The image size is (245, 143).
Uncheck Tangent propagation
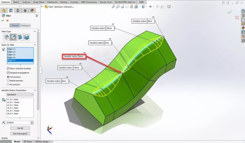(x=8, y=73)
